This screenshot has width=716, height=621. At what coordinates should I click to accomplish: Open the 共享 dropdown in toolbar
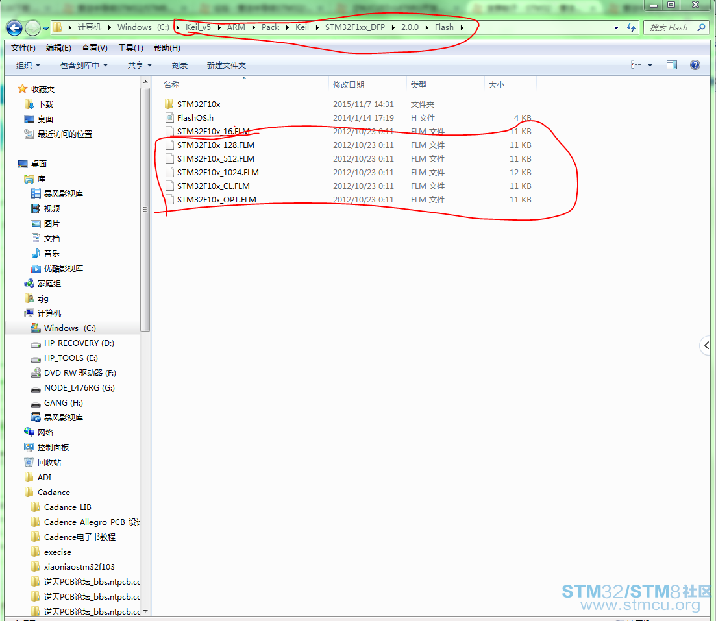140,66
